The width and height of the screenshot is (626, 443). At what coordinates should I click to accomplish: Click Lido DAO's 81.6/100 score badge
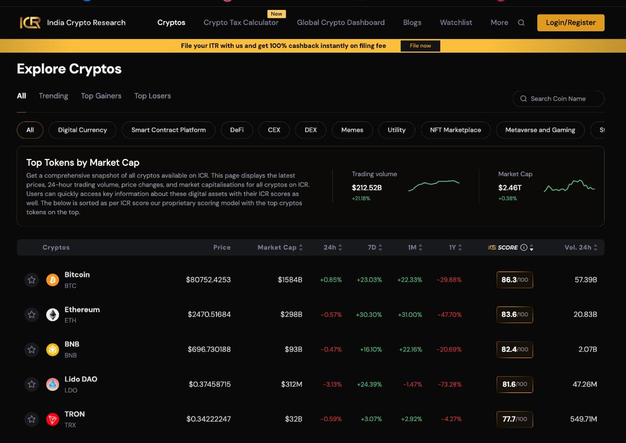[515, 384]
